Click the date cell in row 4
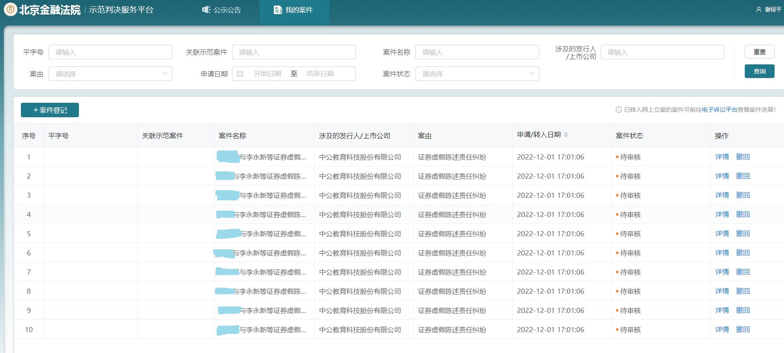The width and height of the screenshot is (784, 353). click(x=551, y=214)
